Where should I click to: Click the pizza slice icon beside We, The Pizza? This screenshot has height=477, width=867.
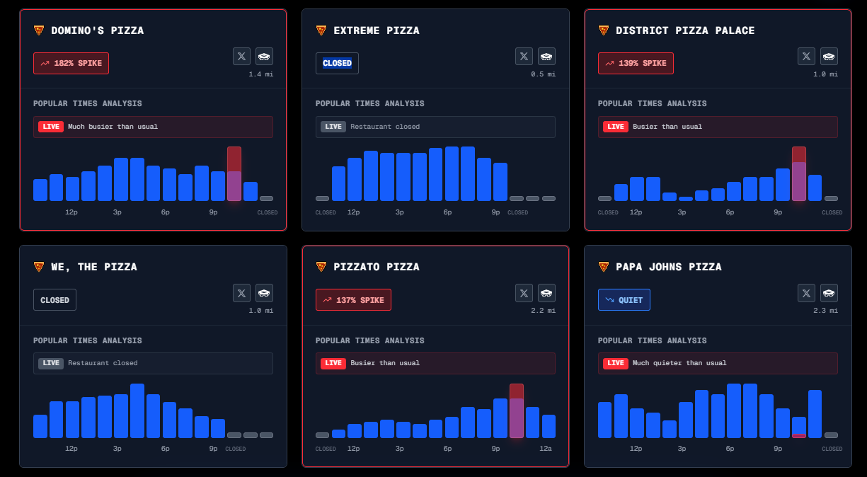(x=39, y=267)
